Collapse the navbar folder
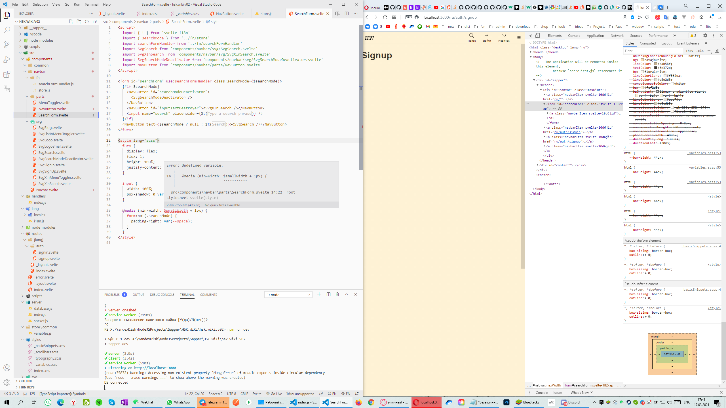Image resolution: width=726 pixels, height=408 pixels. click(x=25, y=71)
